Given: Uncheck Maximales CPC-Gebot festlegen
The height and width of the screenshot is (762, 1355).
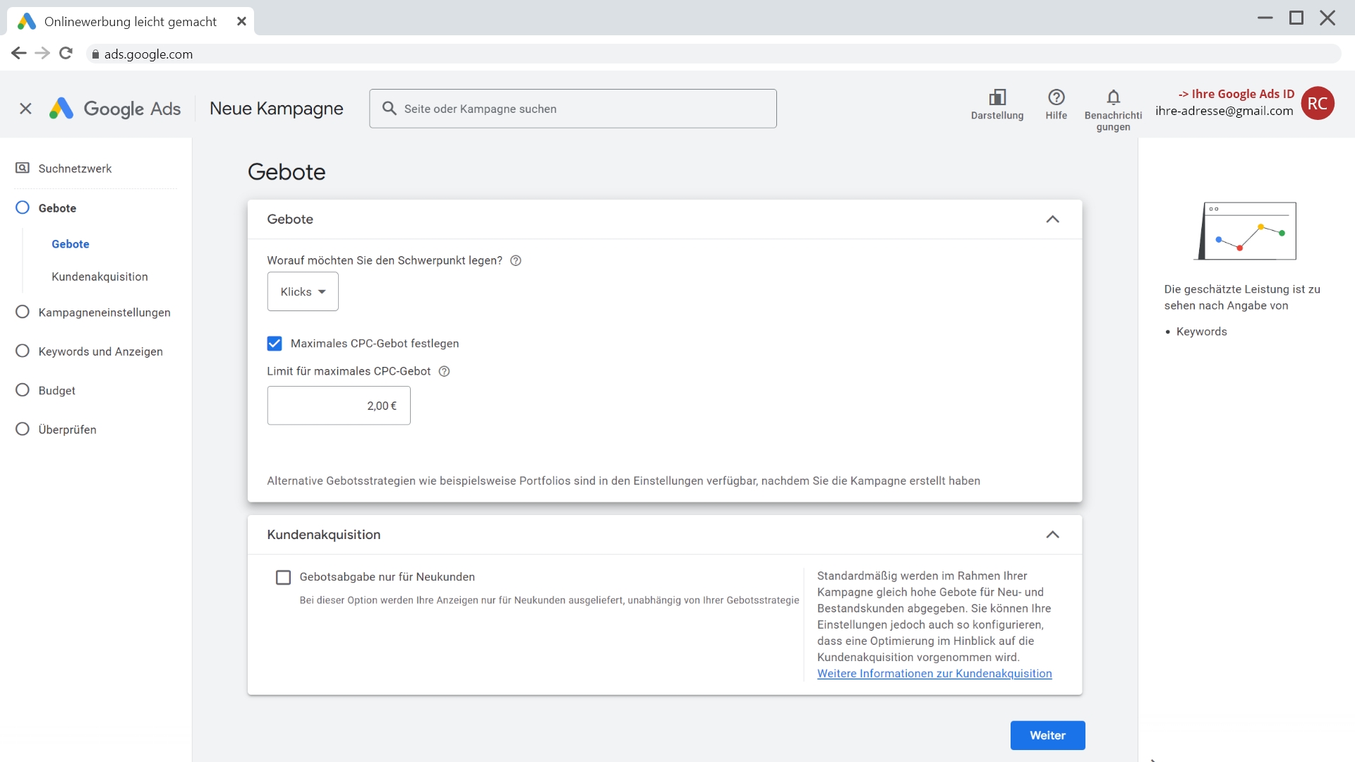Looking at the screenshot, I should [x=275, y=344].
